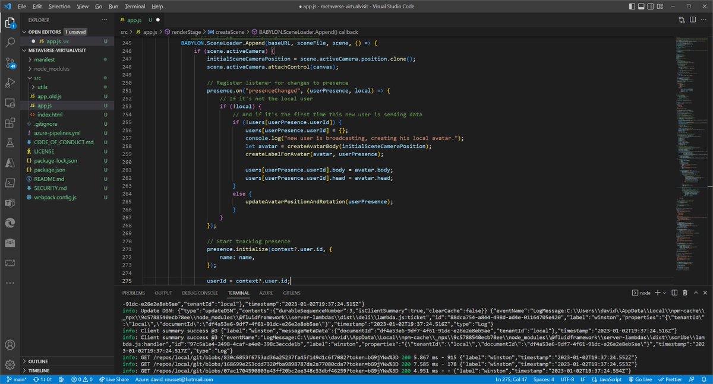
Task: Open the Run and Debug view
Action: pos(10,83)
